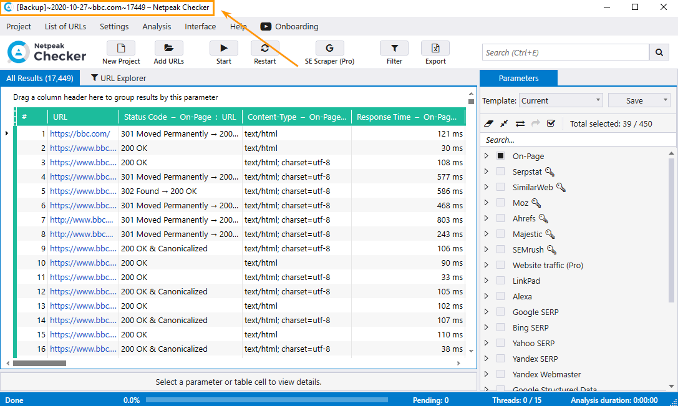
Task: Sort by the Response Time column header
Action: pyautogui.click(x=408, y=117)
